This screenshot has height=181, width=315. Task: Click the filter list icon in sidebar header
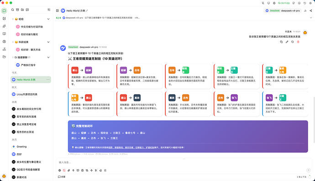point(49,10)
